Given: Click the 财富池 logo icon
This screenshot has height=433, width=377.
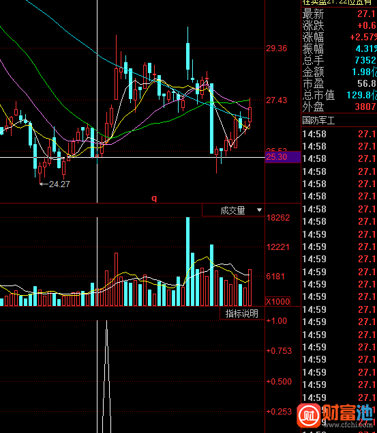Looking at the screenshot, I should coord(309,415).
